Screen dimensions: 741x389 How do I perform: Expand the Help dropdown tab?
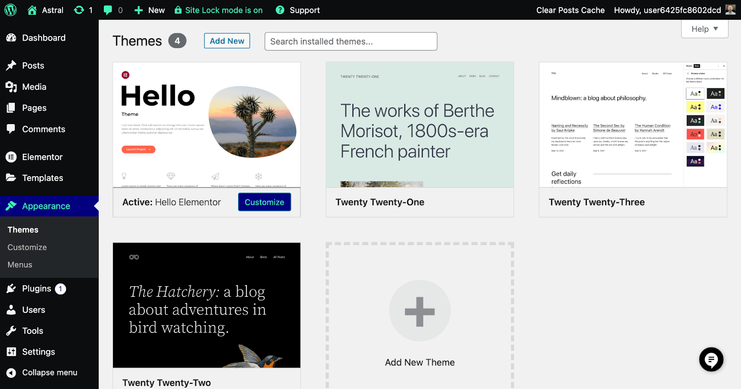point(704,29)
